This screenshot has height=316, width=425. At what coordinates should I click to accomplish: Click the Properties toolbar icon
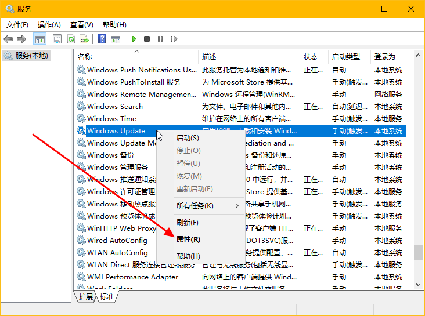(57, 39)
